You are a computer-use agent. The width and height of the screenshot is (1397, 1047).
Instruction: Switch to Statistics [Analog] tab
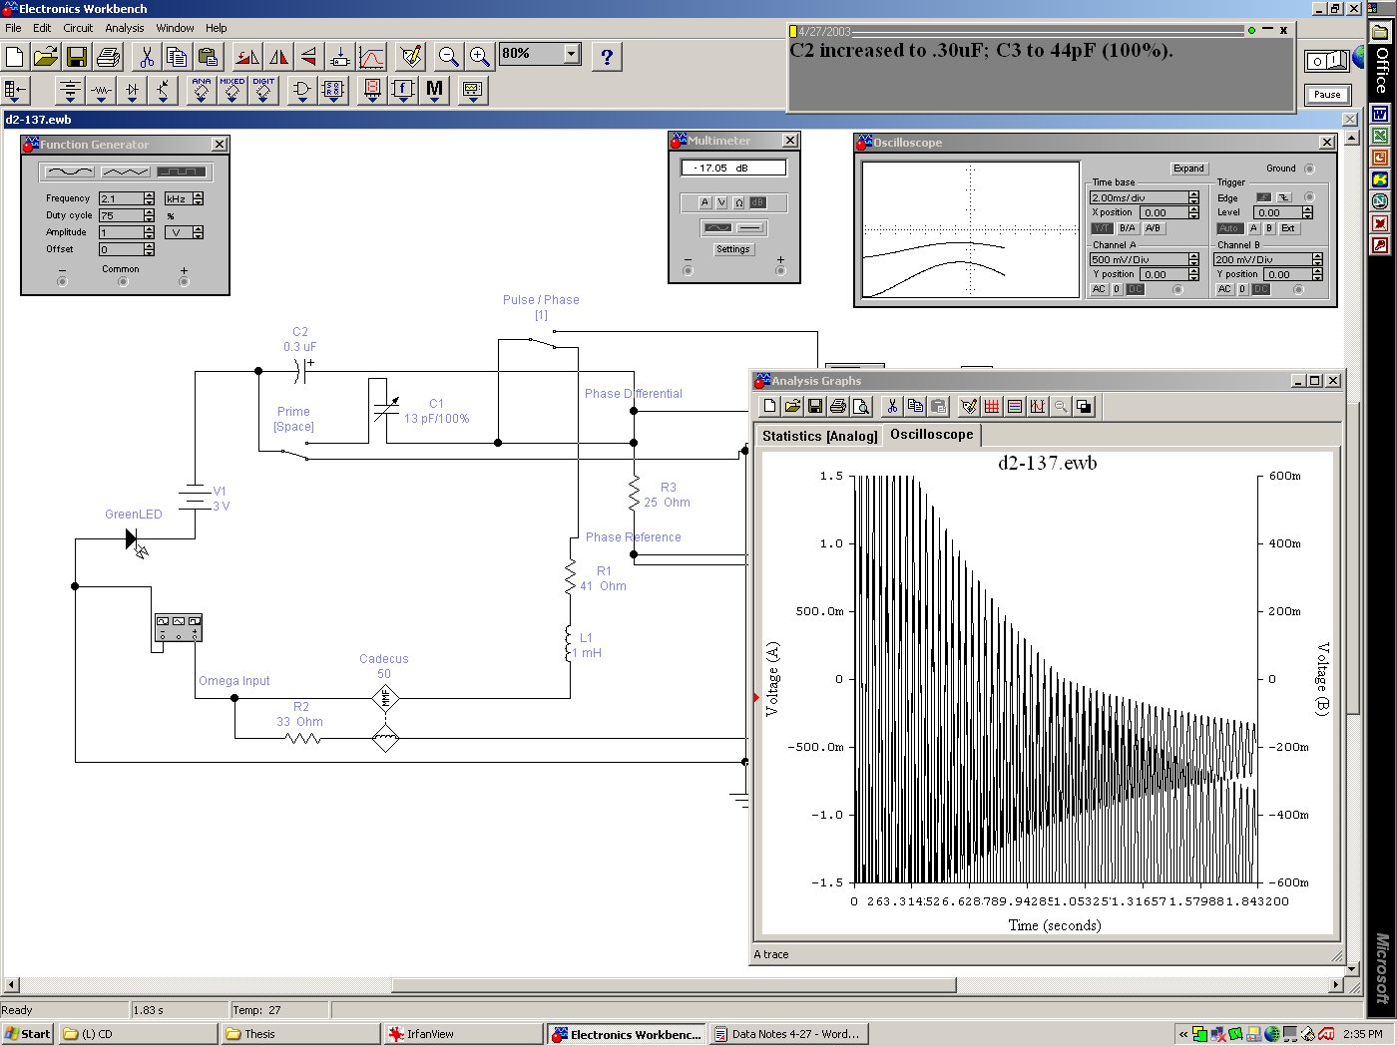coord(819,436)
